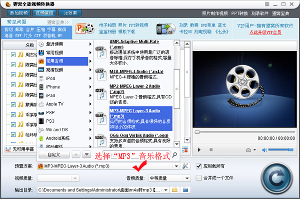Uncheck the 周杰伦 file checkbox
300x199 pixels.
[13, 55]
